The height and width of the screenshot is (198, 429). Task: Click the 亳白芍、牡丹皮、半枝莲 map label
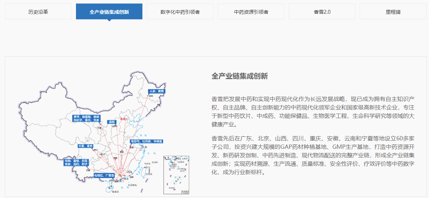click(x=146, y=141)
